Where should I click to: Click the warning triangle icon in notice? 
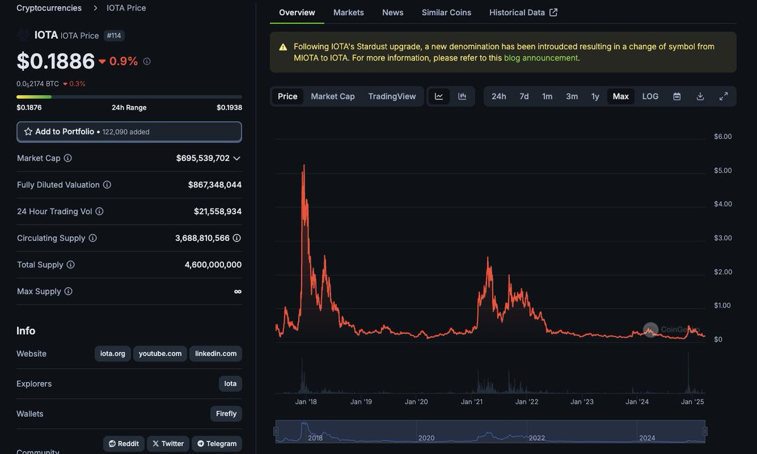tap(283, 47)
